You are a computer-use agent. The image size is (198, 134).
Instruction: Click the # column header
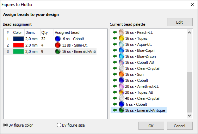click(8, 32)
